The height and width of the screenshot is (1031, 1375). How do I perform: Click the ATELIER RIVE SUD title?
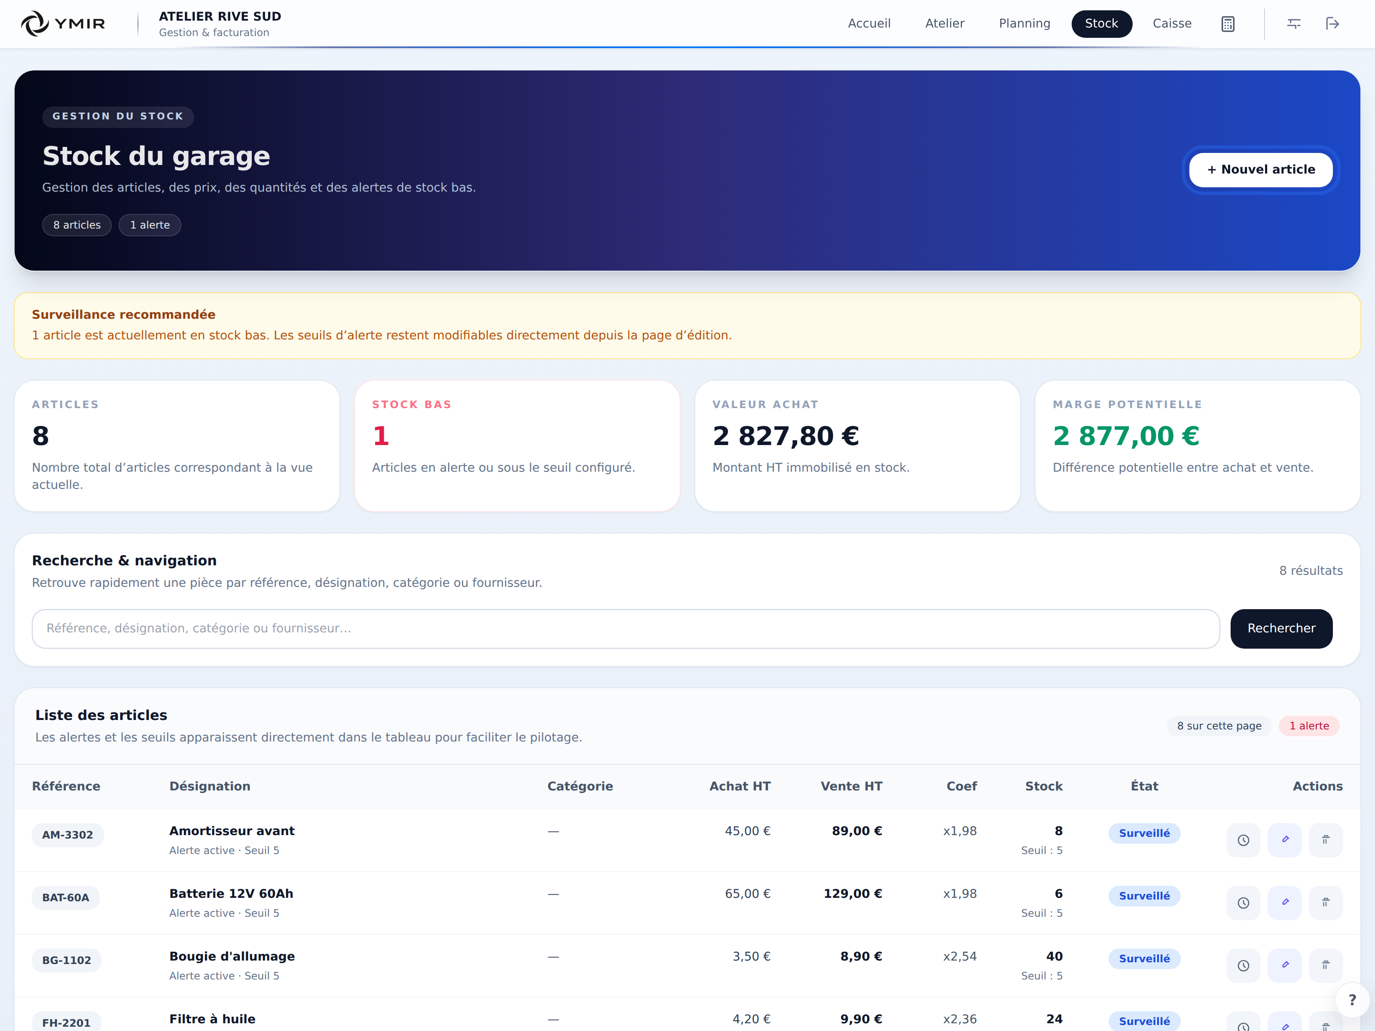220,16
